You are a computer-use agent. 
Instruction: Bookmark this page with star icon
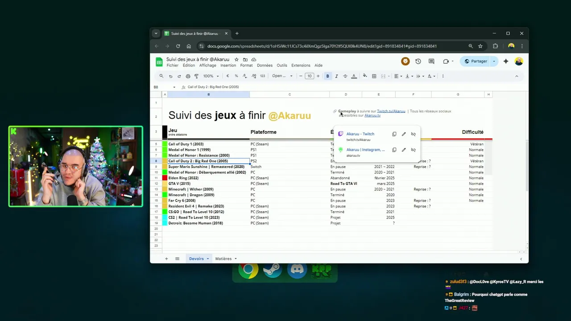(x=480, y=46)
